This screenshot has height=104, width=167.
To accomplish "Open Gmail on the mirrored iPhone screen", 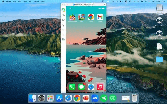I will tap(100, 17).
